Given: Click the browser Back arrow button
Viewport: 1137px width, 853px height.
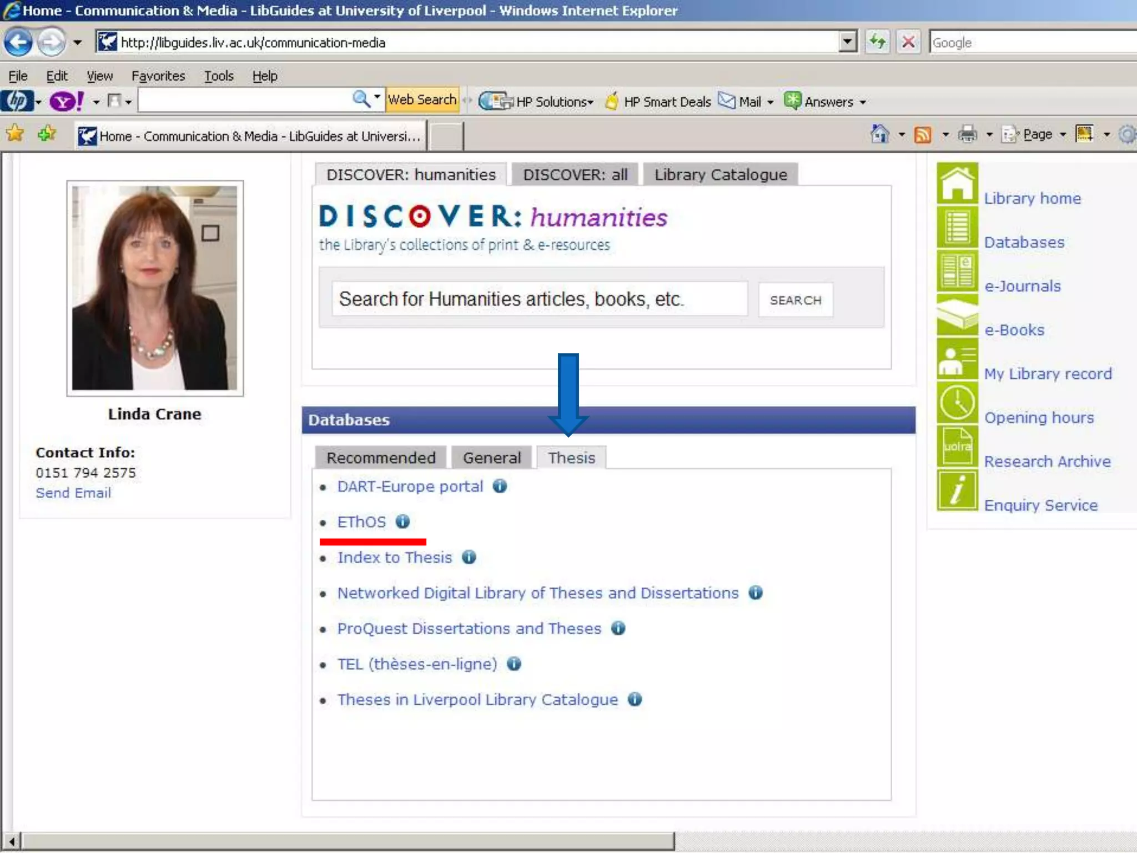Looking at the screenshot, I should (18, 42).
